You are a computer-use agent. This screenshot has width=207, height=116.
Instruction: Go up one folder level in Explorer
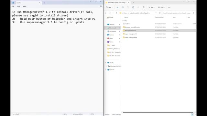116,13
